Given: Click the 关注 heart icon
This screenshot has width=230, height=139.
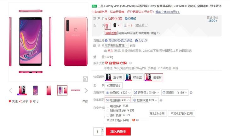Looking at the screenshot, I should 10,101.
